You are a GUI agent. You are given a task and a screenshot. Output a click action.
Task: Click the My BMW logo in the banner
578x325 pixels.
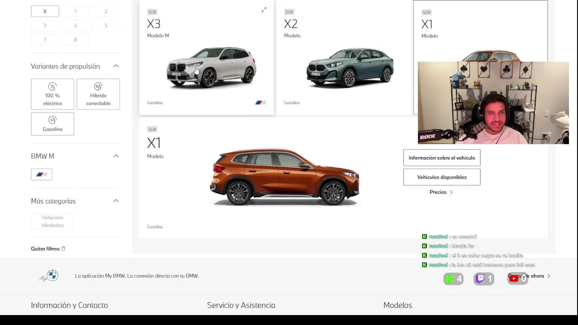pos(49,275)
